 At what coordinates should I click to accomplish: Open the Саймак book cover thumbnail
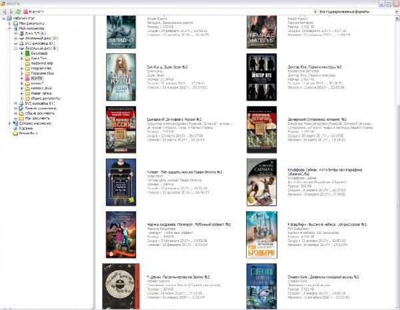click(x=261, y=182)
